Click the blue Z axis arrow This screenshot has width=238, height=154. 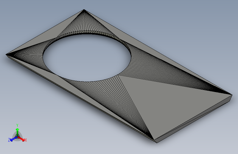coord(14,139)
